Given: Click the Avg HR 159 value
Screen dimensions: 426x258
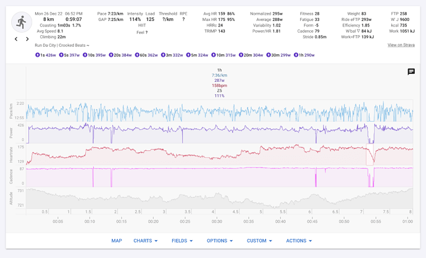Looking at the screenshot, I should click(222, 14).
